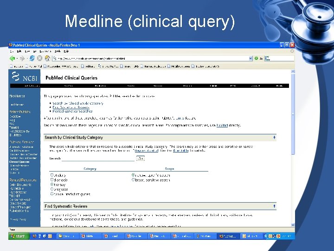
Task: Click PubMed Central in the left sidebar
Action: point(19,211)
